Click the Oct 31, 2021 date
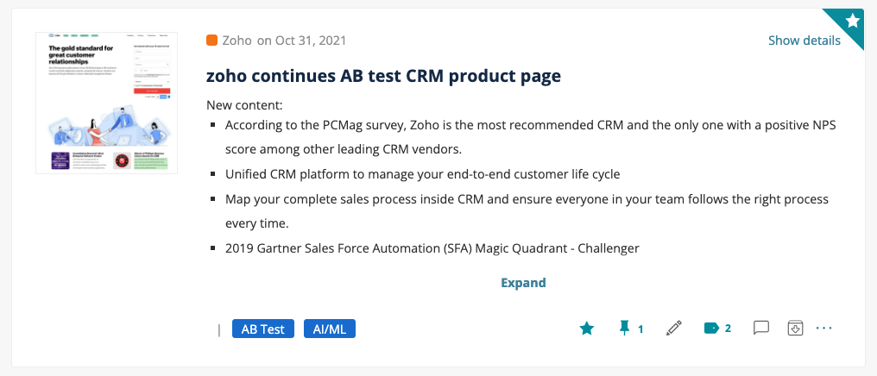877x376 pixels. [x=309, y=41]
